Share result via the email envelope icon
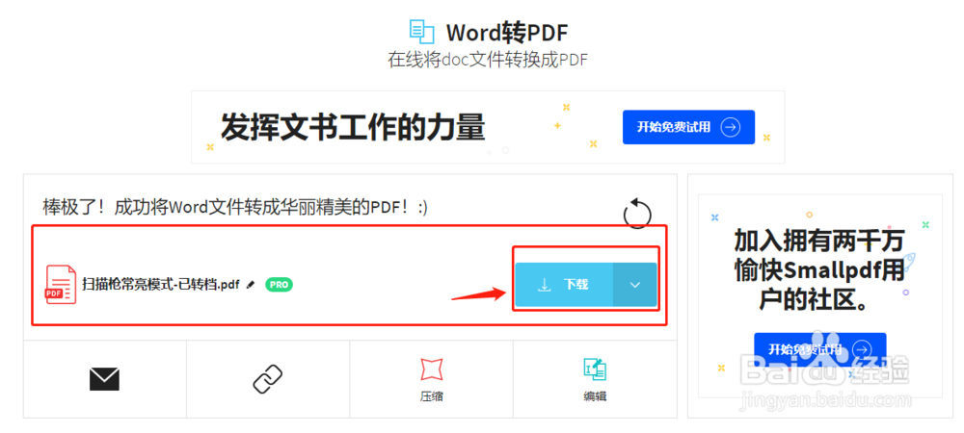 click(104, 379)
